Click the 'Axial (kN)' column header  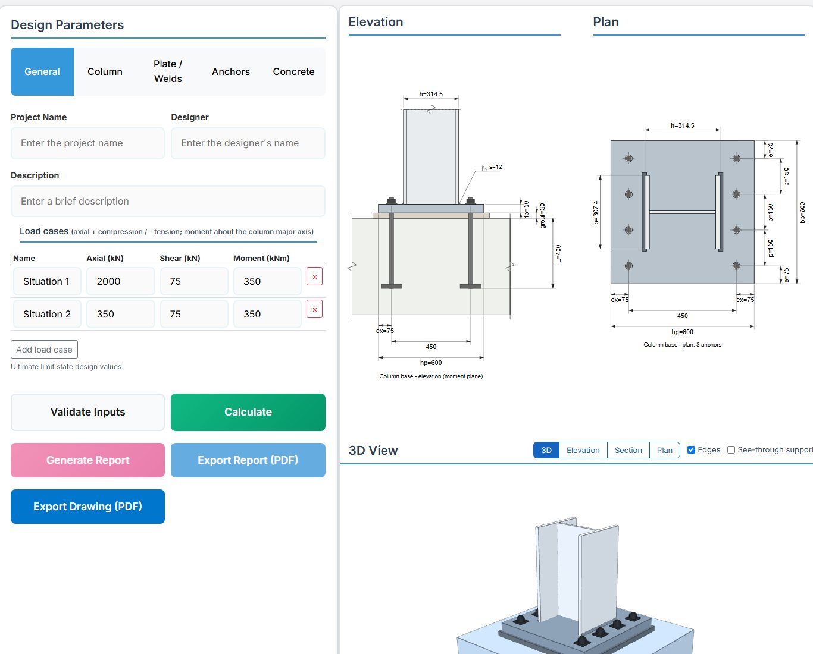[x=105, y=258]
